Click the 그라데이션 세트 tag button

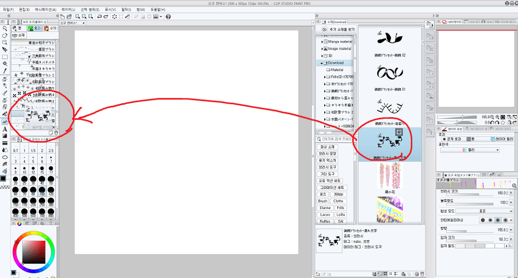pos(332,187)
